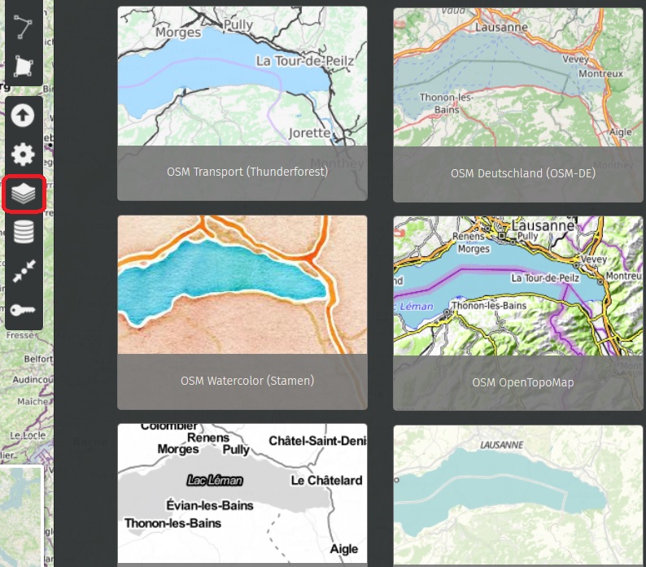
Task: Open permissions key icon
Action: tap(24, 310)
